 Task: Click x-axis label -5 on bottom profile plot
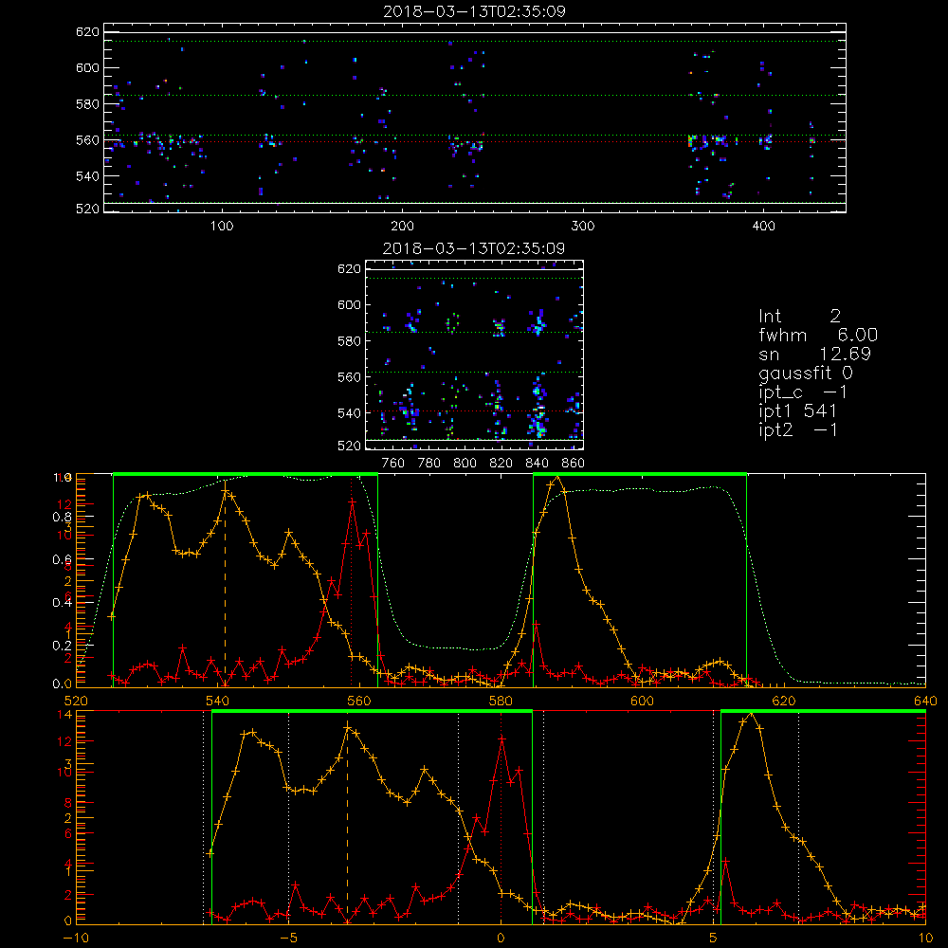click(x=288, y=938)
